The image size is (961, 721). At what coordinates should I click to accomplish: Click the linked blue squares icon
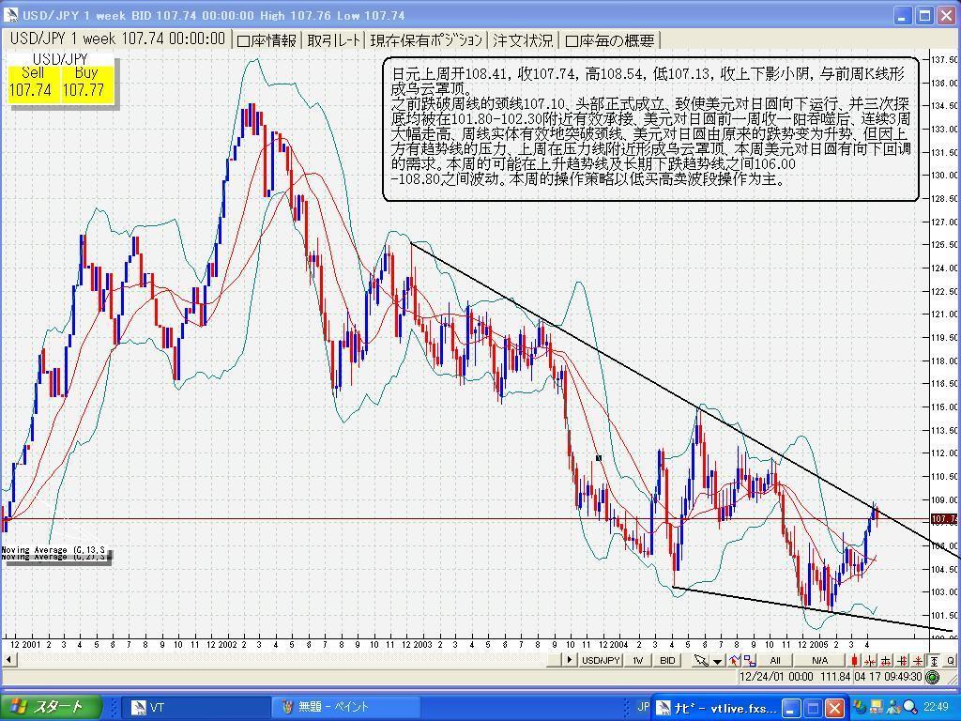(x=749, y=660)
